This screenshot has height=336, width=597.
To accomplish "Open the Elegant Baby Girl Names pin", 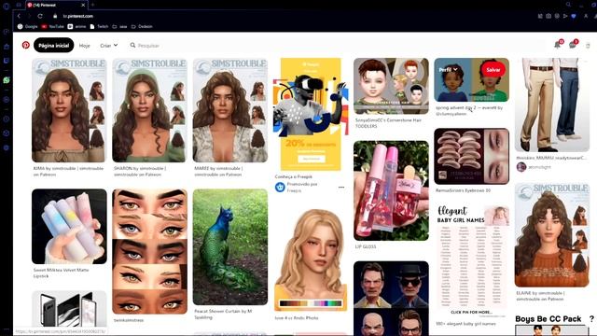I will click(471, 260).
